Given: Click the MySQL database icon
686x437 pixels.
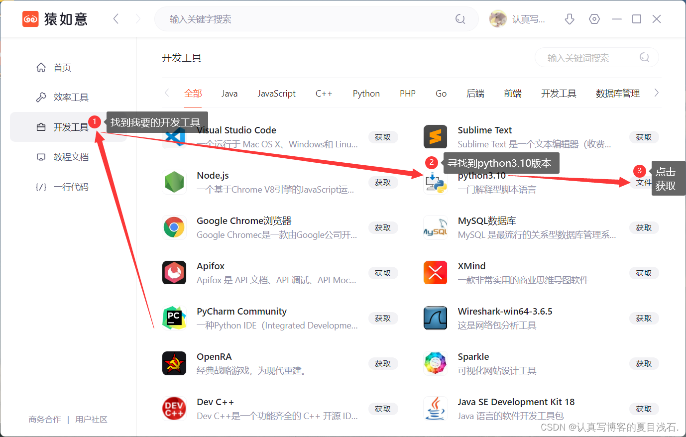Looking at the screenshot, I should (436, 227).
